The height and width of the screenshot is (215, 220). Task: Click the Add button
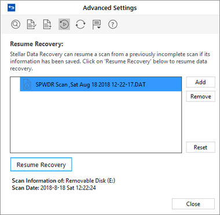pos(200,82)
